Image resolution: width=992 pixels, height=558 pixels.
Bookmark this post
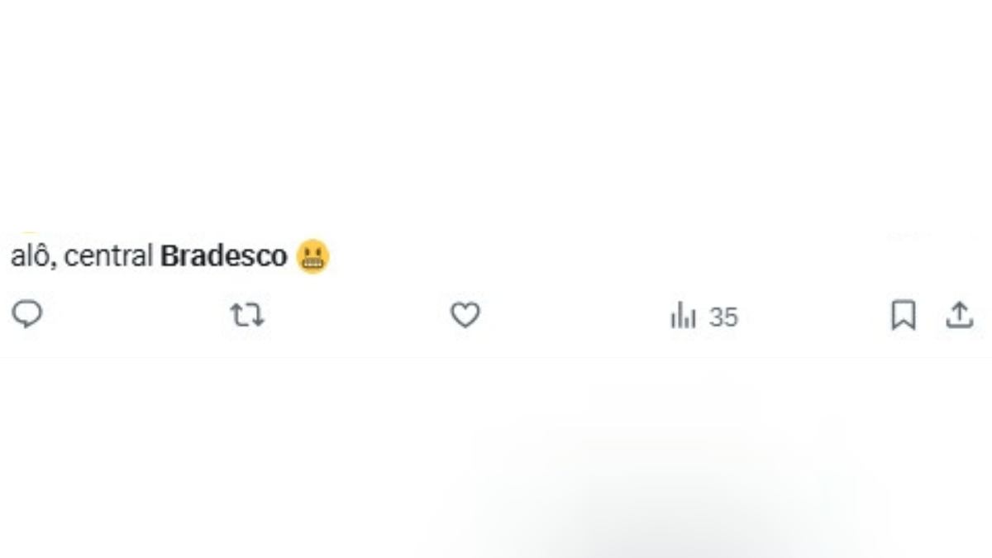point(903,316)
